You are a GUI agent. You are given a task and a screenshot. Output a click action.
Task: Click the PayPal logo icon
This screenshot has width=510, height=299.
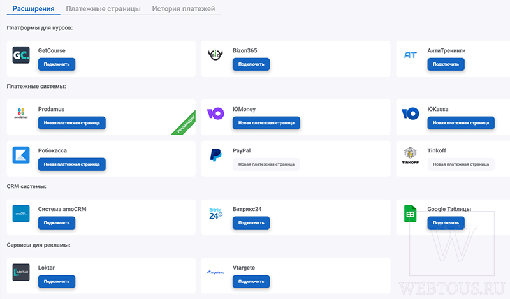pos(215,155)
